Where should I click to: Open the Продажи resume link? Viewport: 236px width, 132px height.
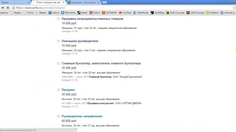click(x=68, y=90)
